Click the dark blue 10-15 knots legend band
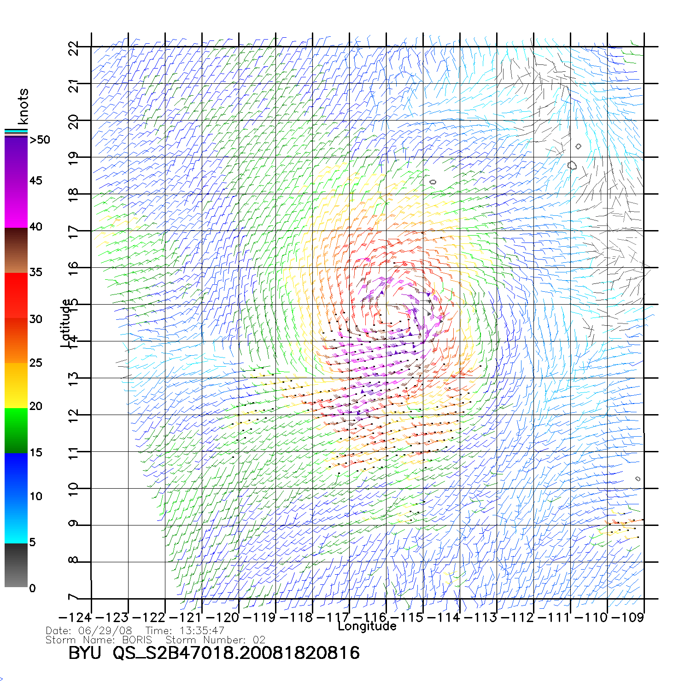Screen dimensions: 691x681 pyautogui.click(x=16, y=475)
